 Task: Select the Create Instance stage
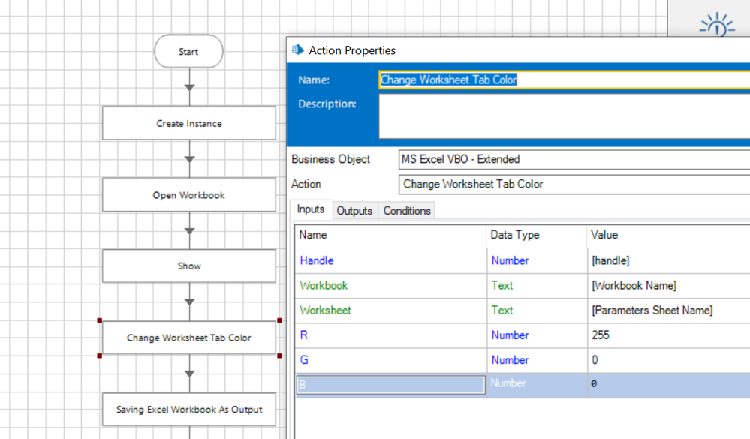click(189, 123)
